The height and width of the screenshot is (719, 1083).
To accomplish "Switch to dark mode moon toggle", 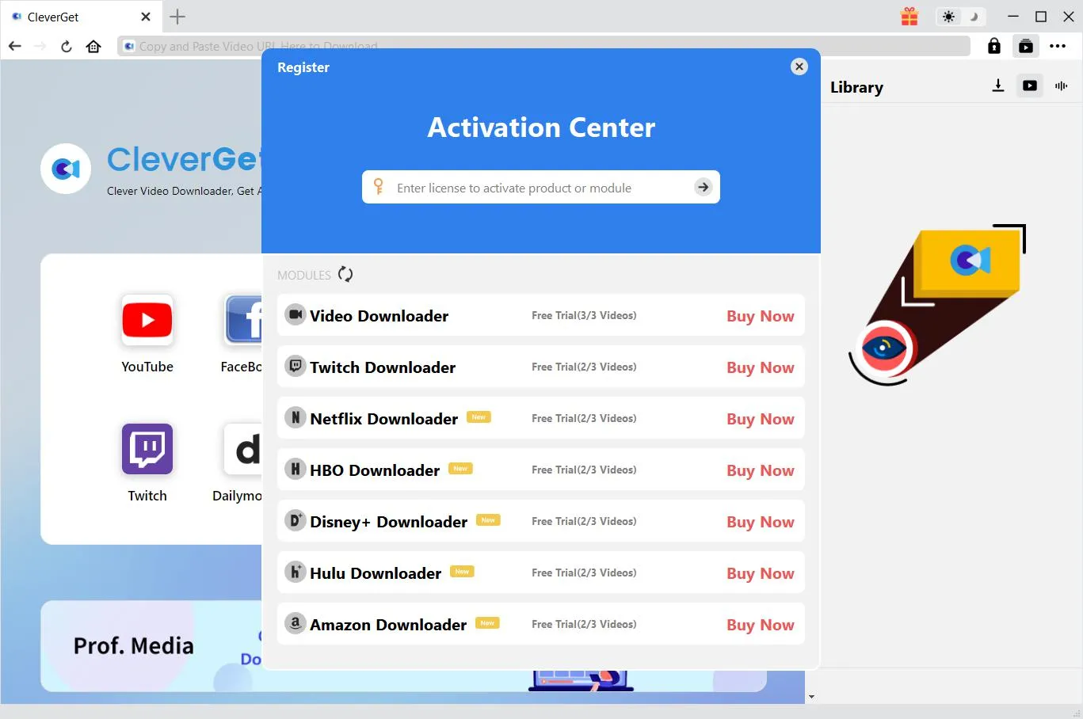I will (974, 17).
